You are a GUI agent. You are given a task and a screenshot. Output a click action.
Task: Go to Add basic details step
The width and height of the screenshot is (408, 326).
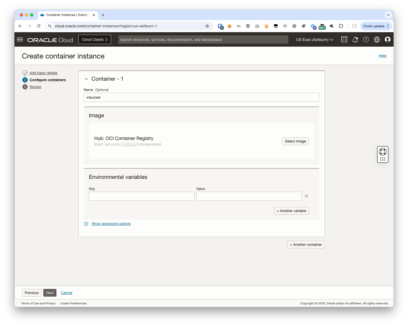[43, 73]
